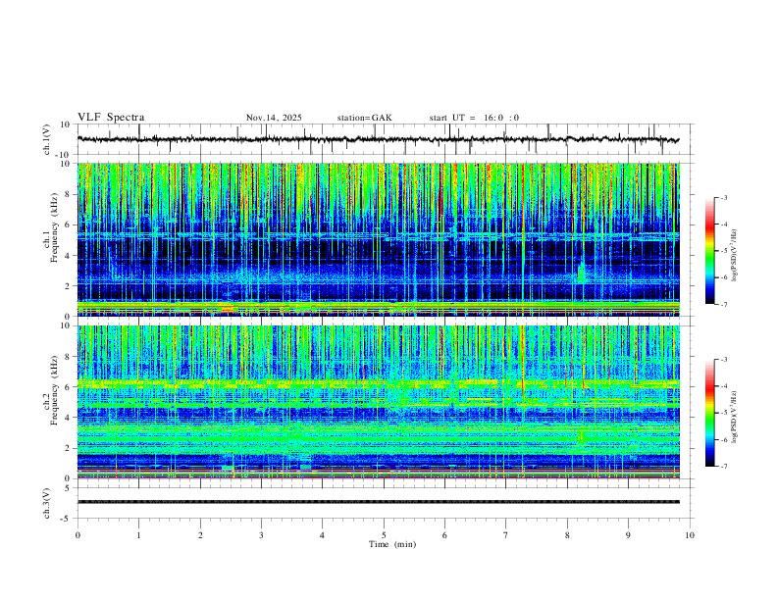Click the ch.2 spectrogram panel
The height and width of the screenshot is (600, 777).
point(378,402)
